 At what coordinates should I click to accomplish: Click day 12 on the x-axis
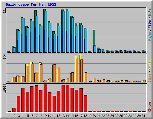point(58,116)
